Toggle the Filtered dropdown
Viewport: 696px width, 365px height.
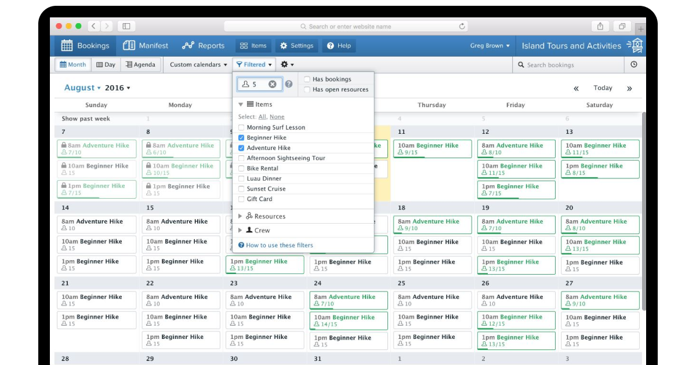click(x=254, y=65)
